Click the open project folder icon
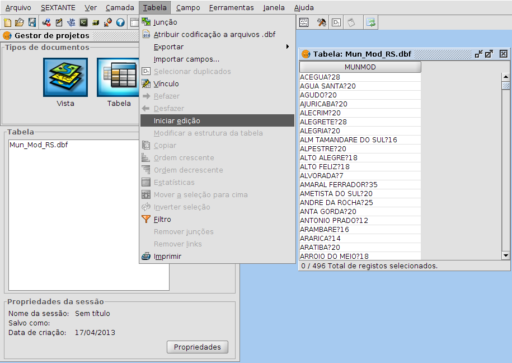Screen dimensions: 512x363 click(19, 22)
